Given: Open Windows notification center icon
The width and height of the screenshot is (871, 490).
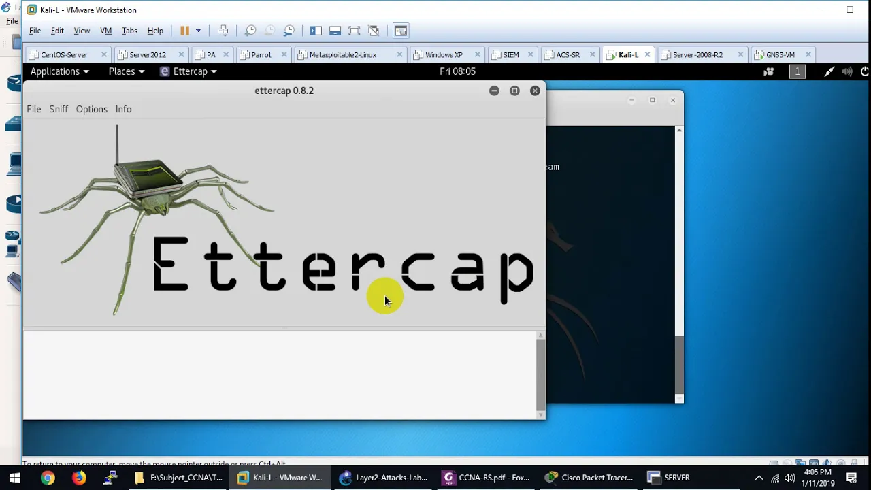Looking at the screenshot, I should click(851, 478).
